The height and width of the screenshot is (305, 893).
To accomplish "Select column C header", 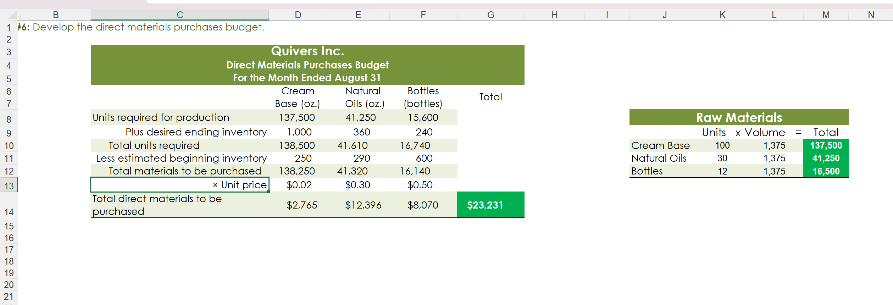I will coord(180,15).
